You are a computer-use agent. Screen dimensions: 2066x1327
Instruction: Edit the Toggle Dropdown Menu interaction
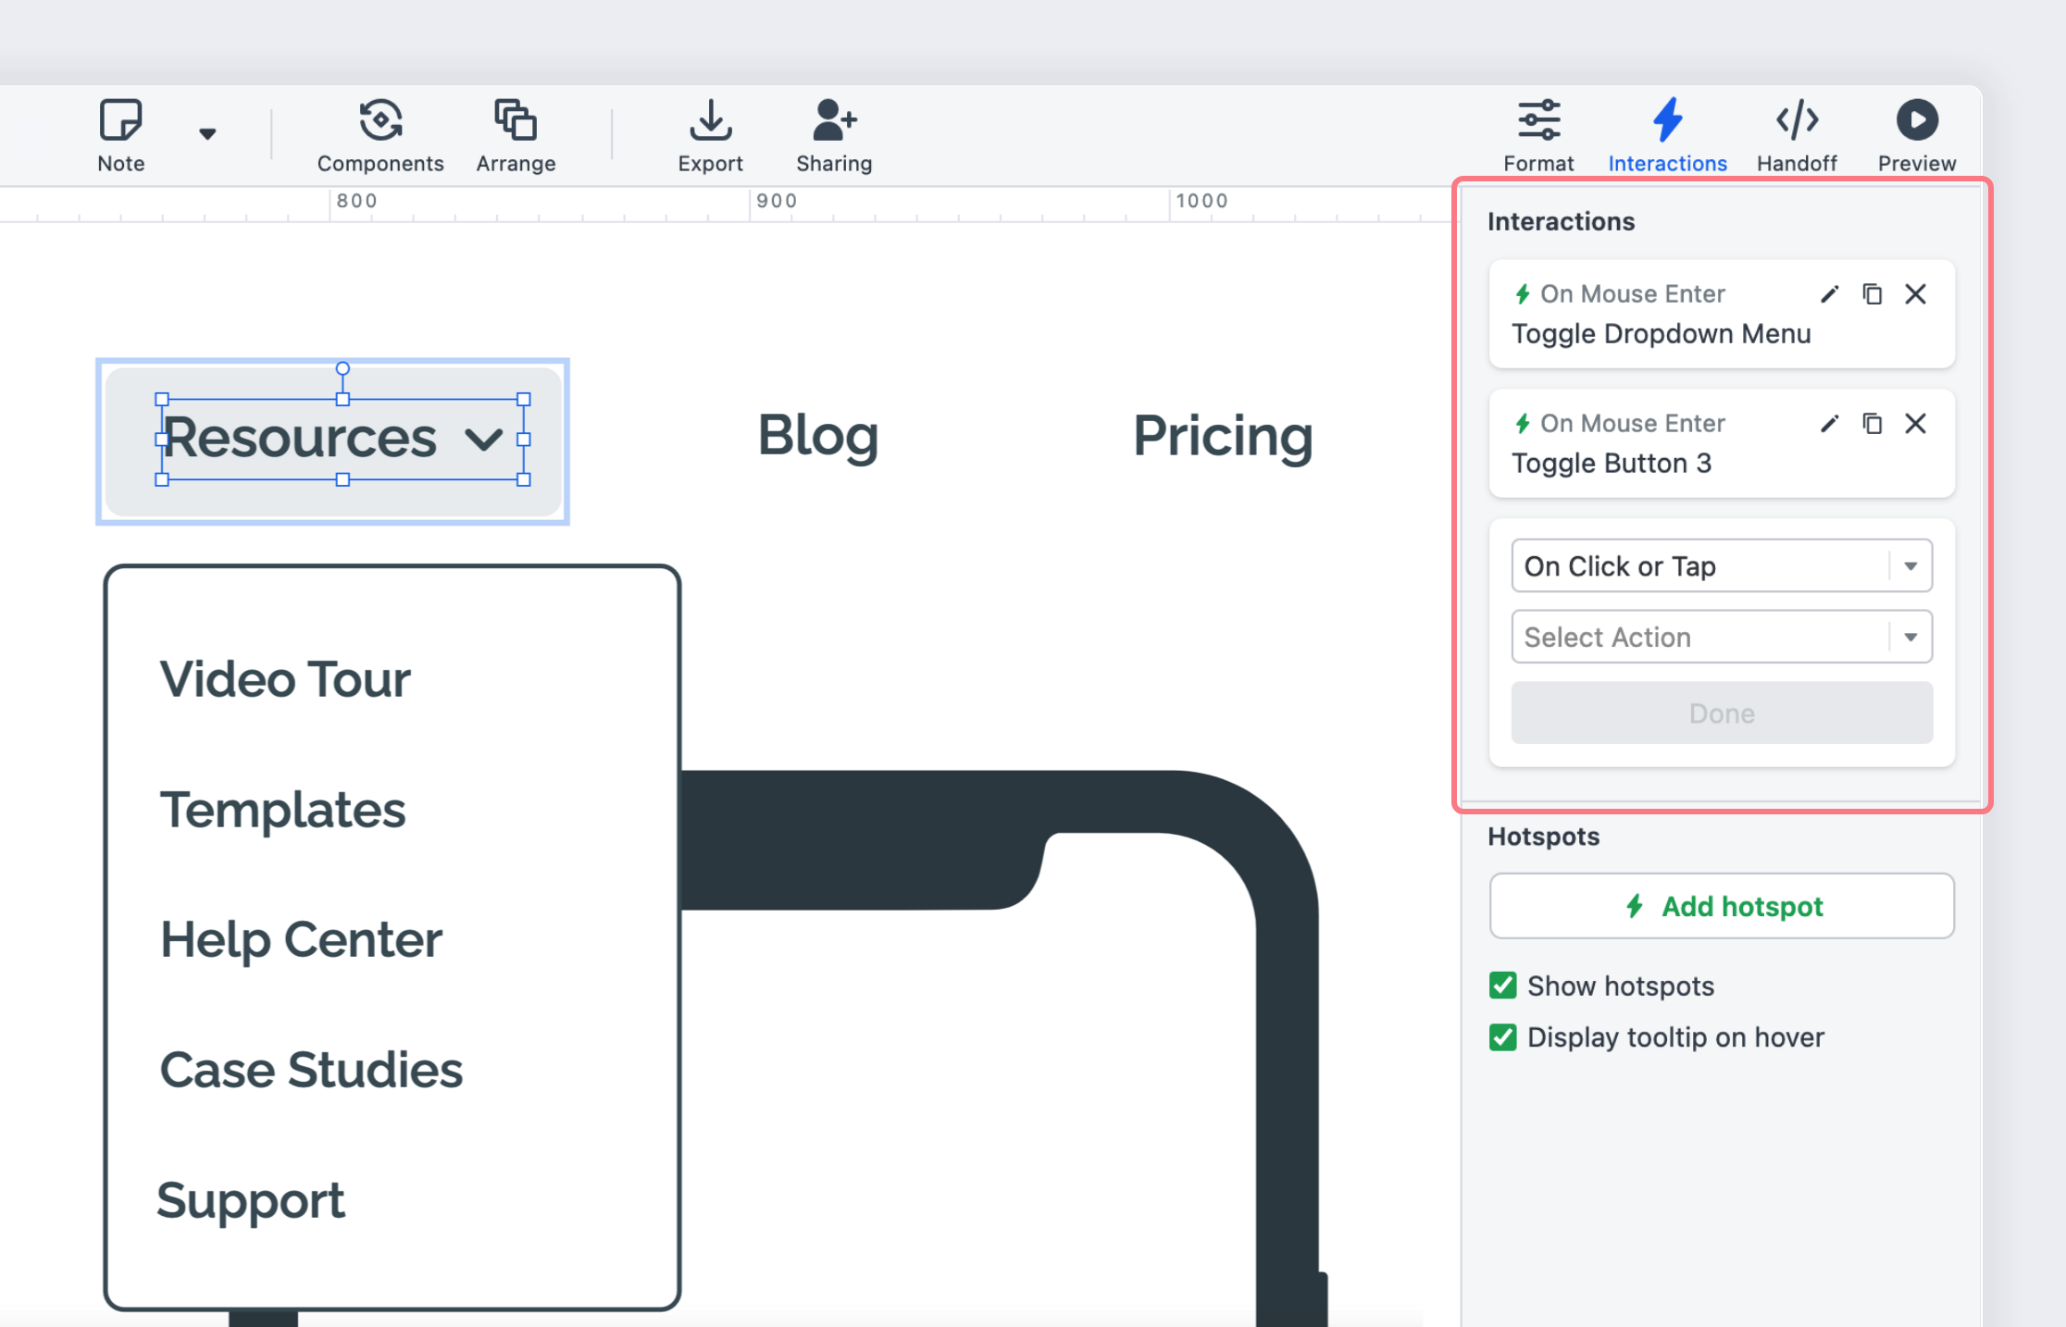(1829, 294)
